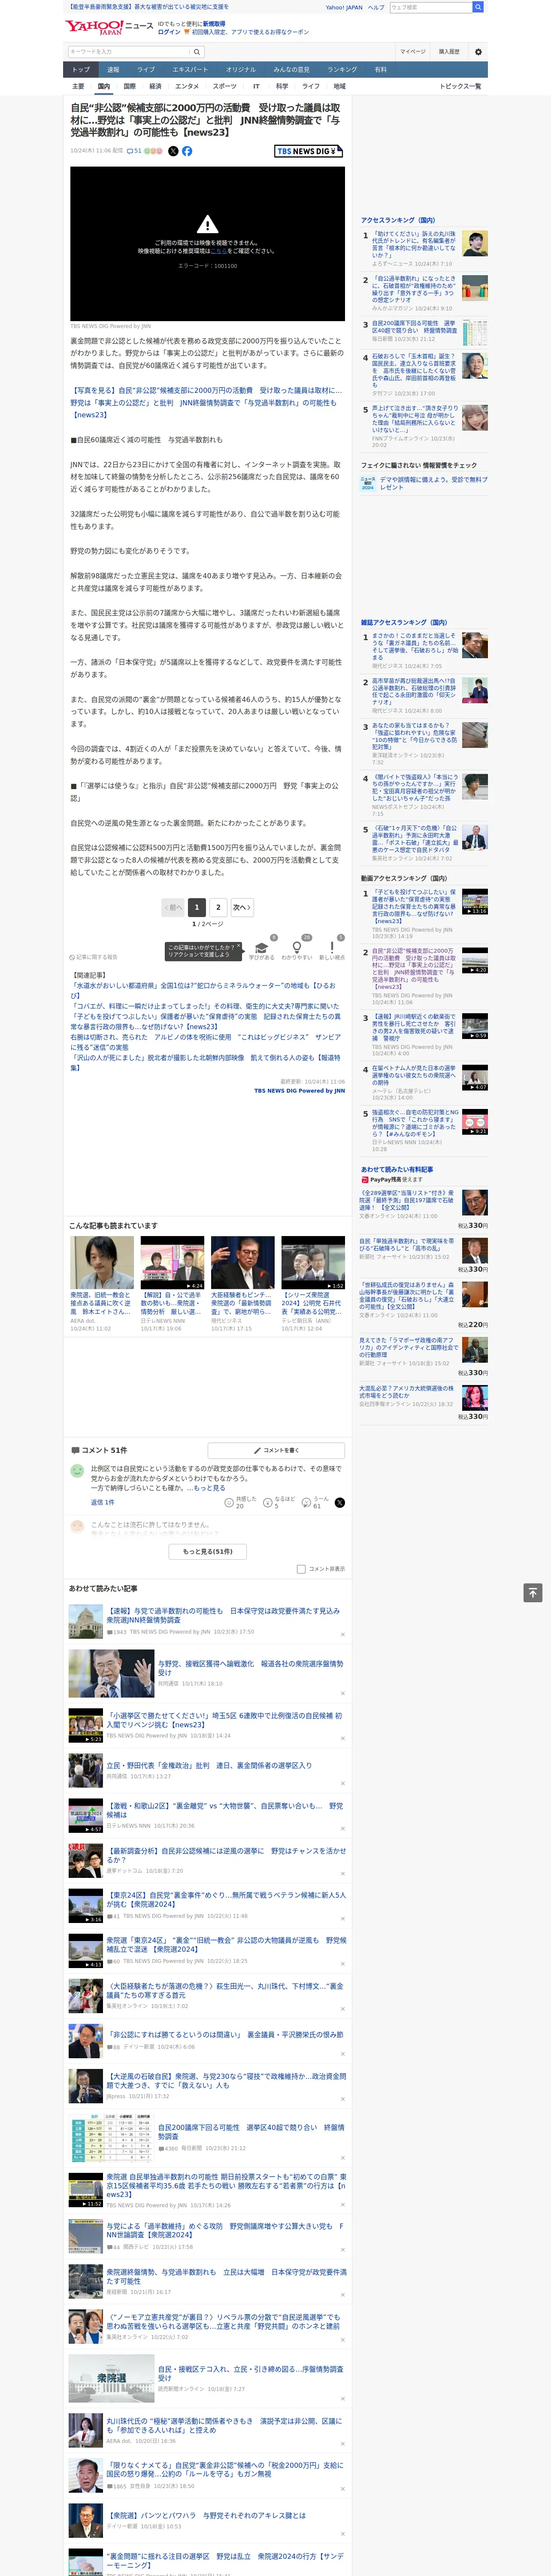React with 新しい視点 exclamation icon
551x2576 pixels.
tap(332, 948)
